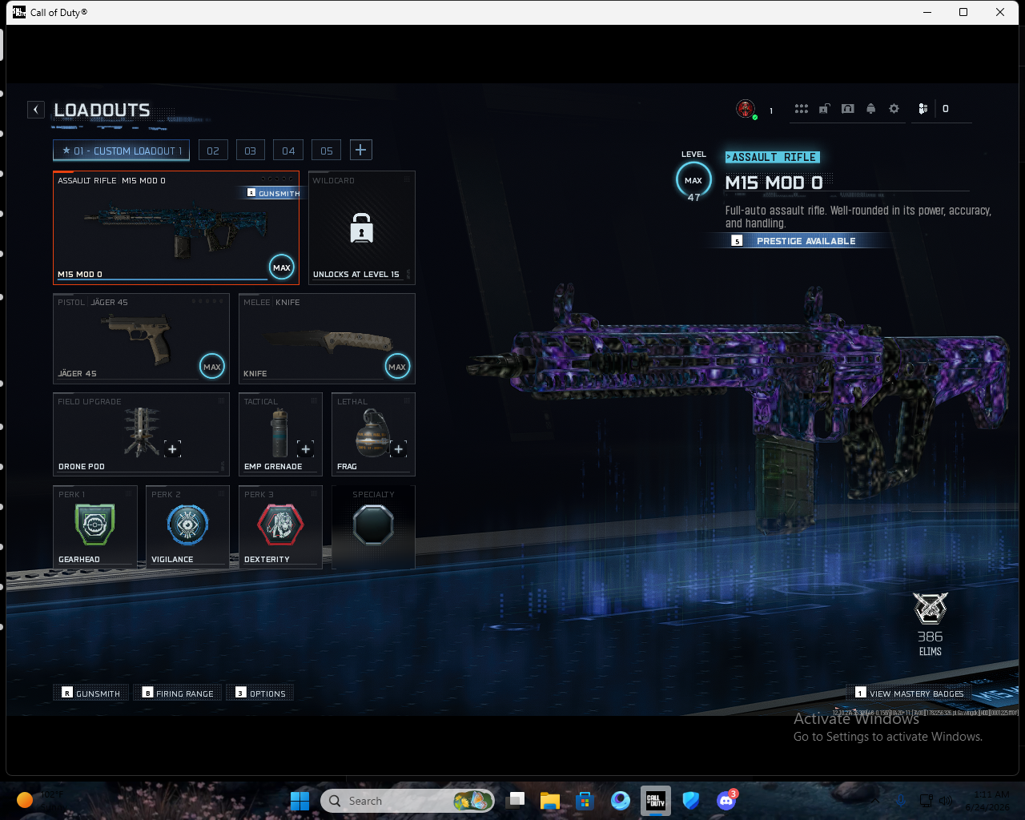The width and height of the screenshot is (1025, 820).
Task: Click the weapon level 47 text
Action: pyautogui.click(x=693, y=198)
